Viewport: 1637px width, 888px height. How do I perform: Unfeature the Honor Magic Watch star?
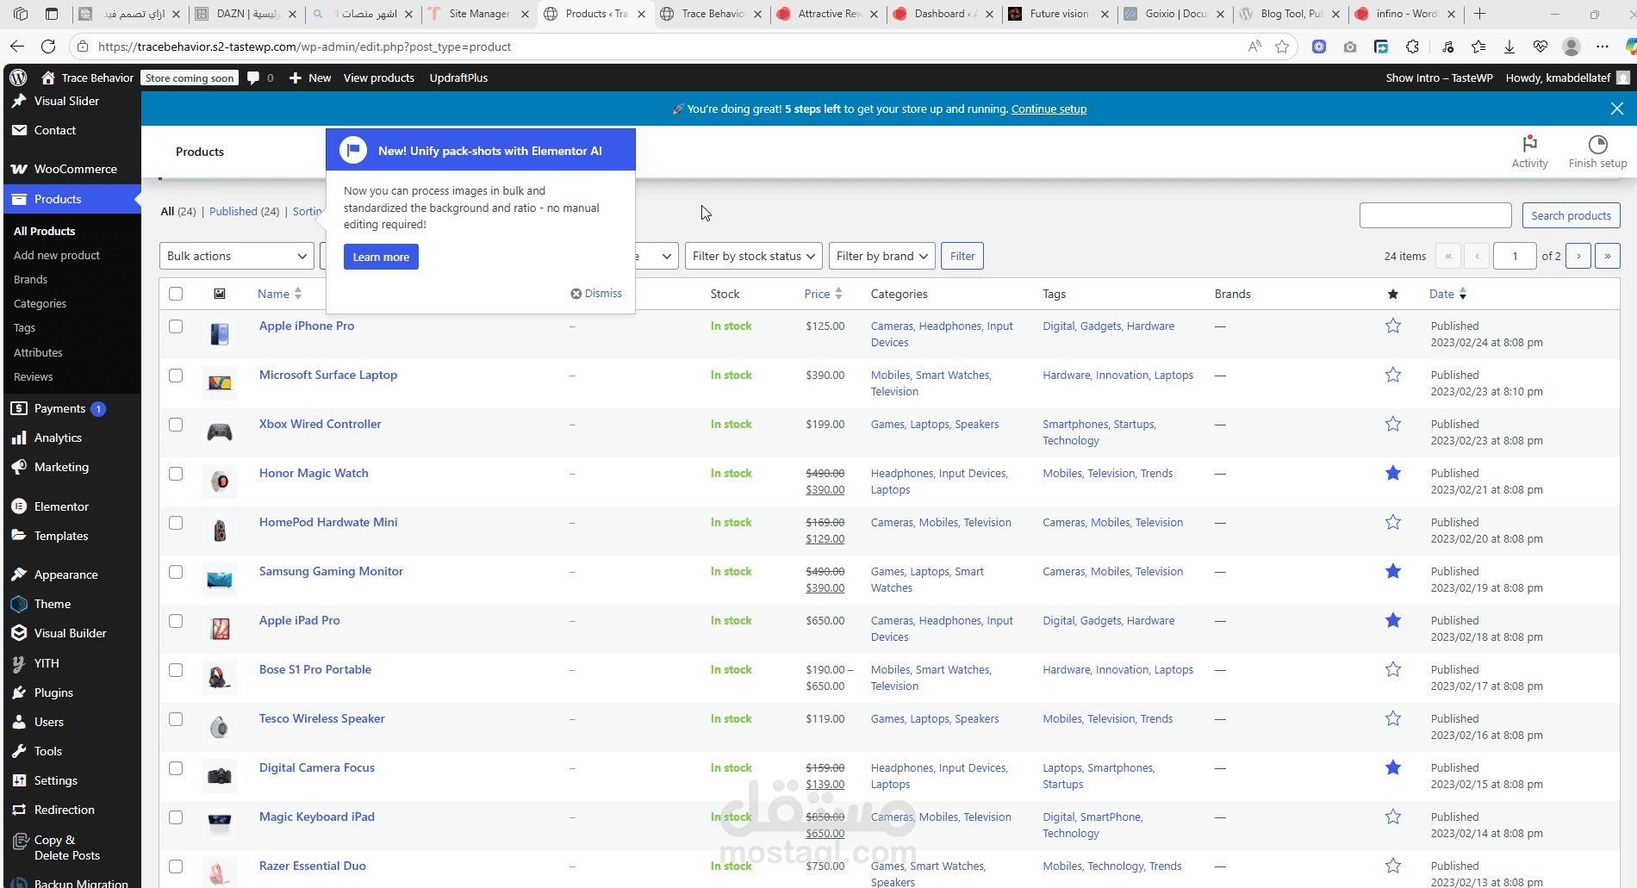coord(1393,473)
